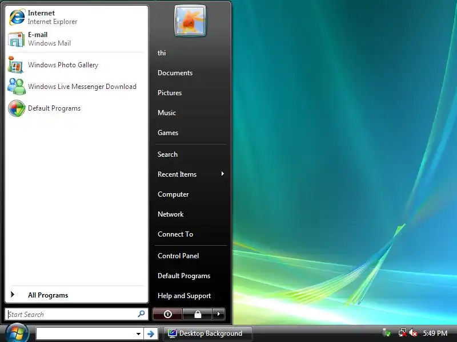Screen dimensions: 457x342
Task: Click the muted volume tray icon
Action: (x=412, y=333)
